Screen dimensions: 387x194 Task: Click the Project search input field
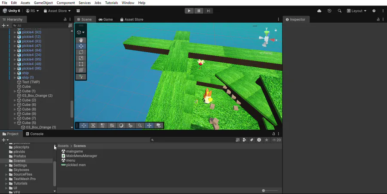tap(192, 140)
